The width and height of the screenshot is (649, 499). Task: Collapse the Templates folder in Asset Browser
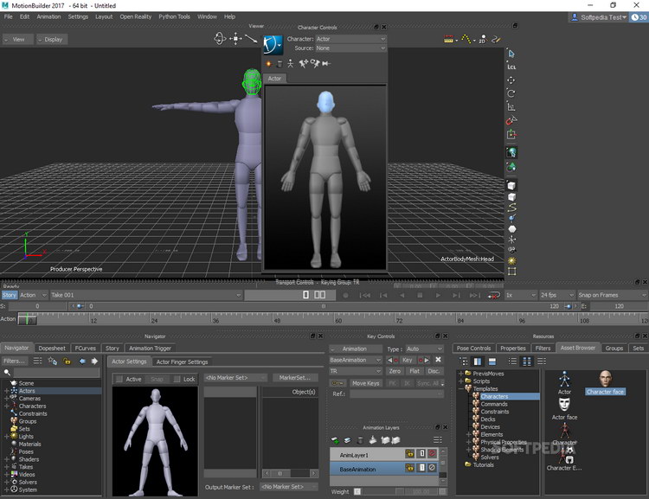[x=460, y=388]
